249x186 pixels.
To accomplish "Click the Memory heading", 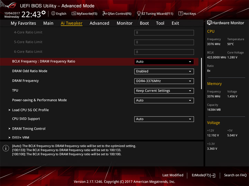I will tap(214, 84).
